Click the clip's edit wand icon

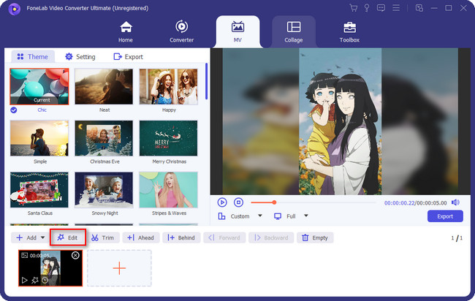(35, 280)
